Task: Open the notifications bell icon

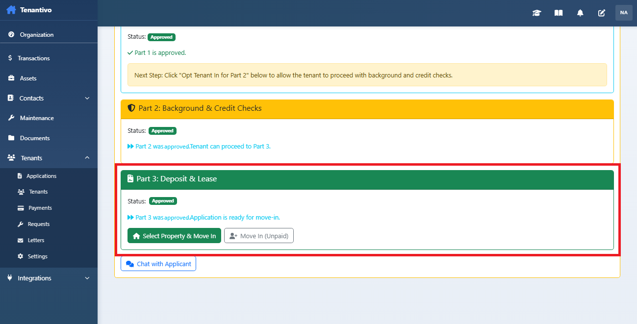Action: (580, 13)
